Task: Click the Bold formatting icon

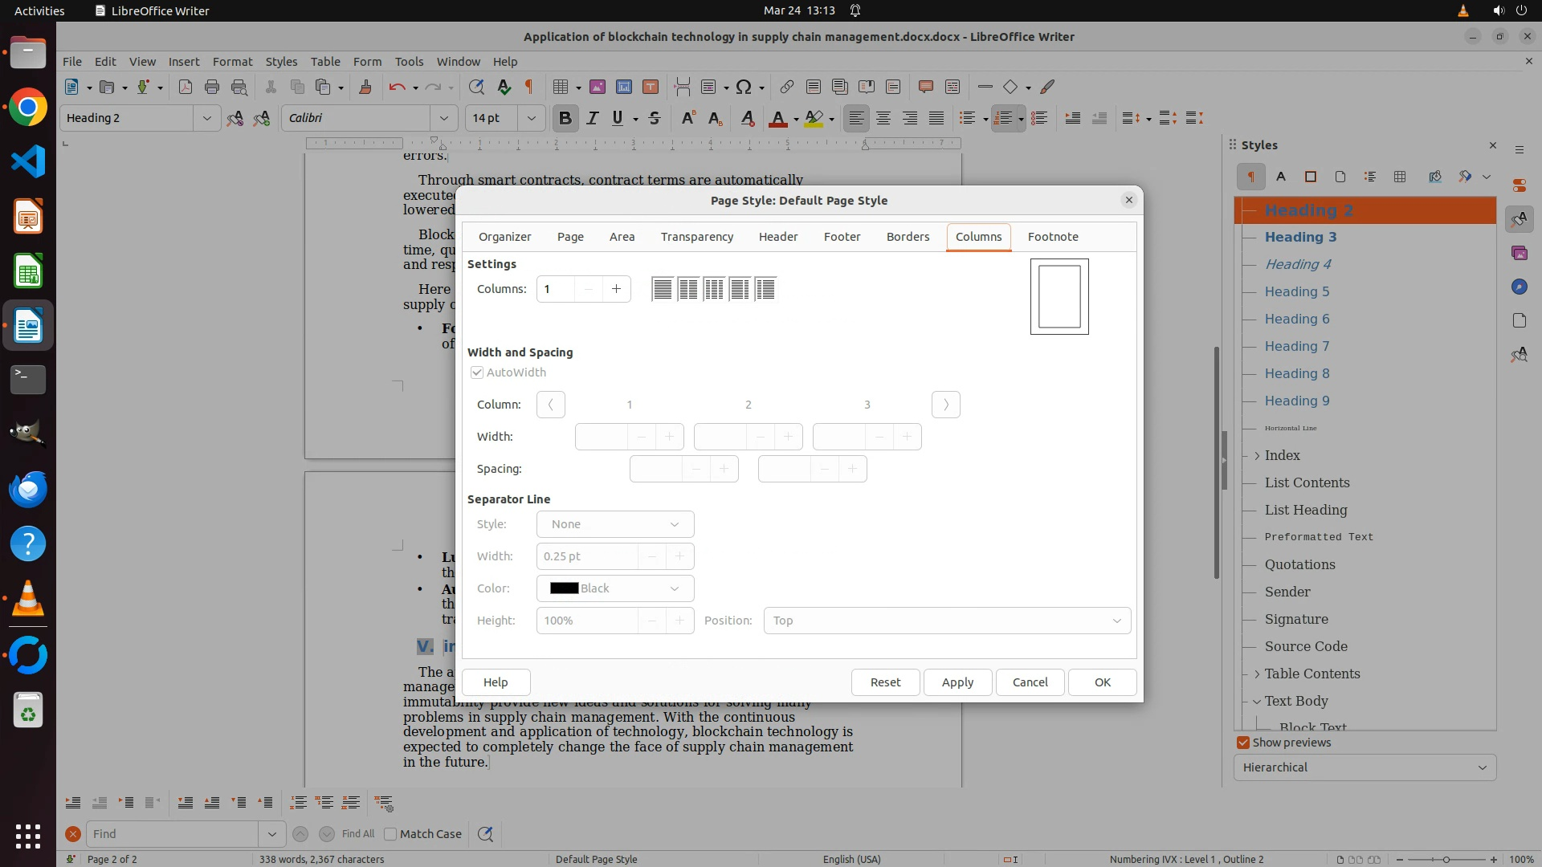Action: [x=565, y=119]
